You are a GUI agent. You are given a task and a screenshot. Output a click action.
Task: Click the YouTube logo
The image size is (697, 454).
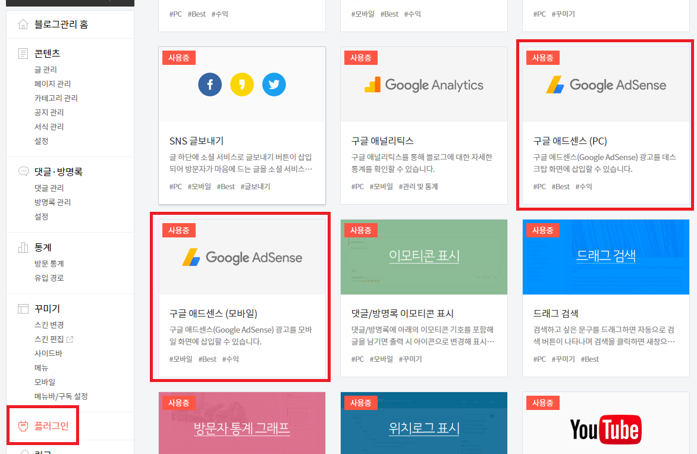click(x=606, y=430)
